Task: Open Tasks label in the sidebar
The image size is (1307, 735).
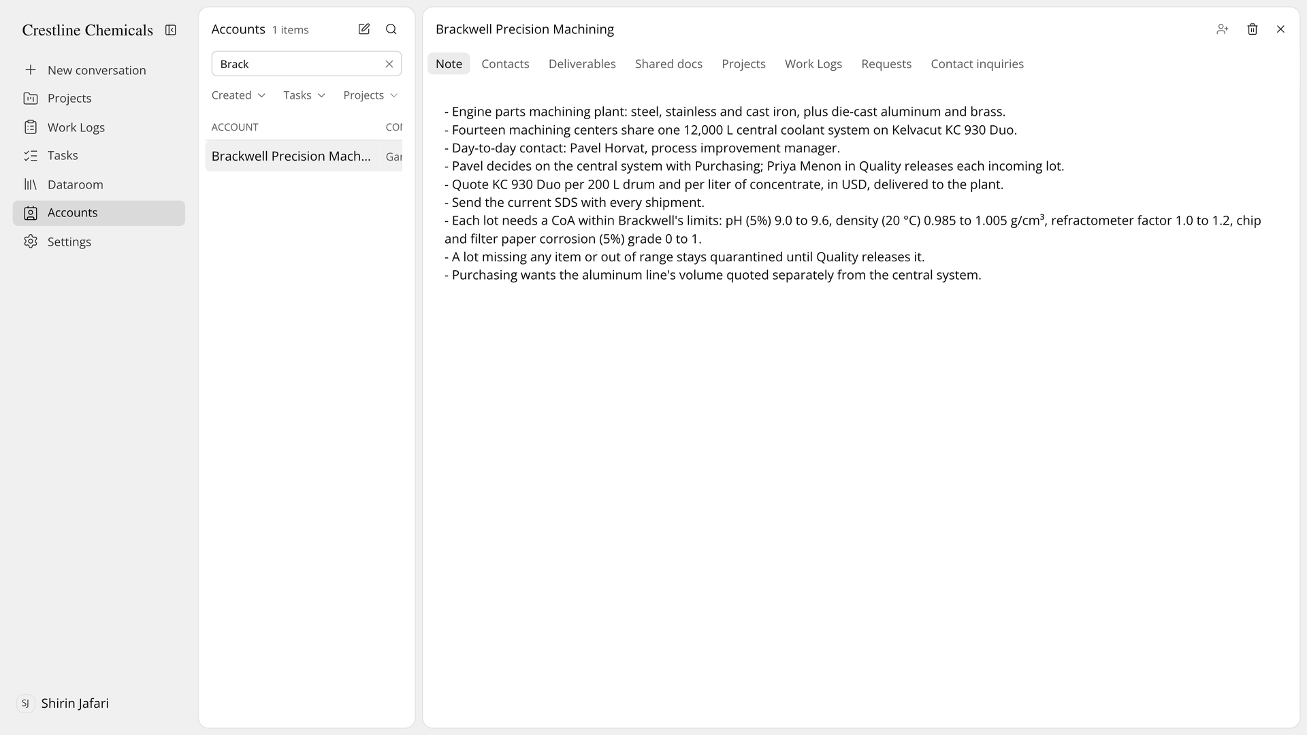Action: [63, 156]
